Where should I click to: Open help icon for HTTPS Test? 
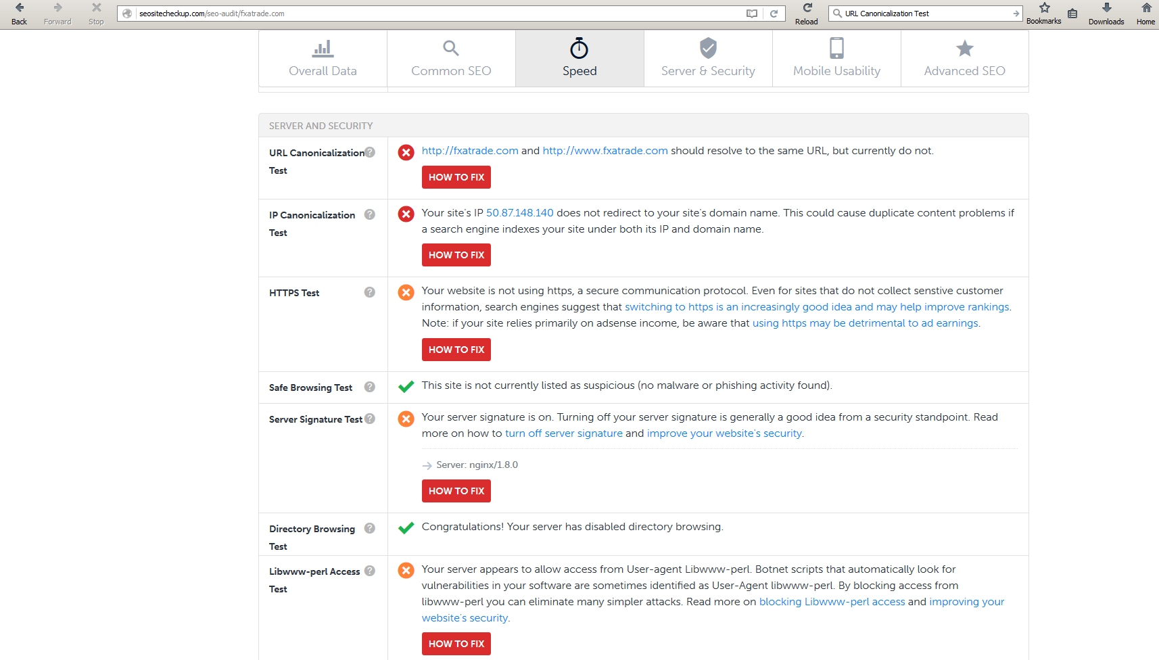pos(370,292)
